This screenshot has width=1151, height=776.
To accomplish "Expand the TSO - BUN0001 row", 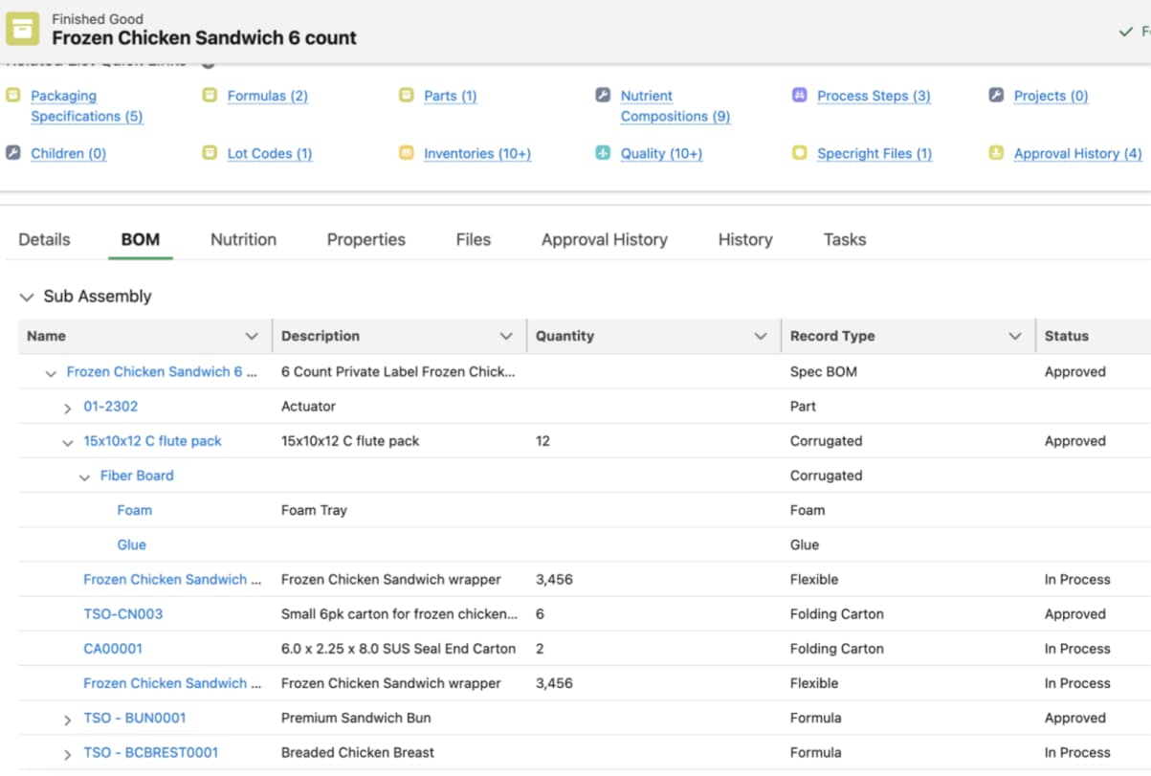I will [66, 718].
